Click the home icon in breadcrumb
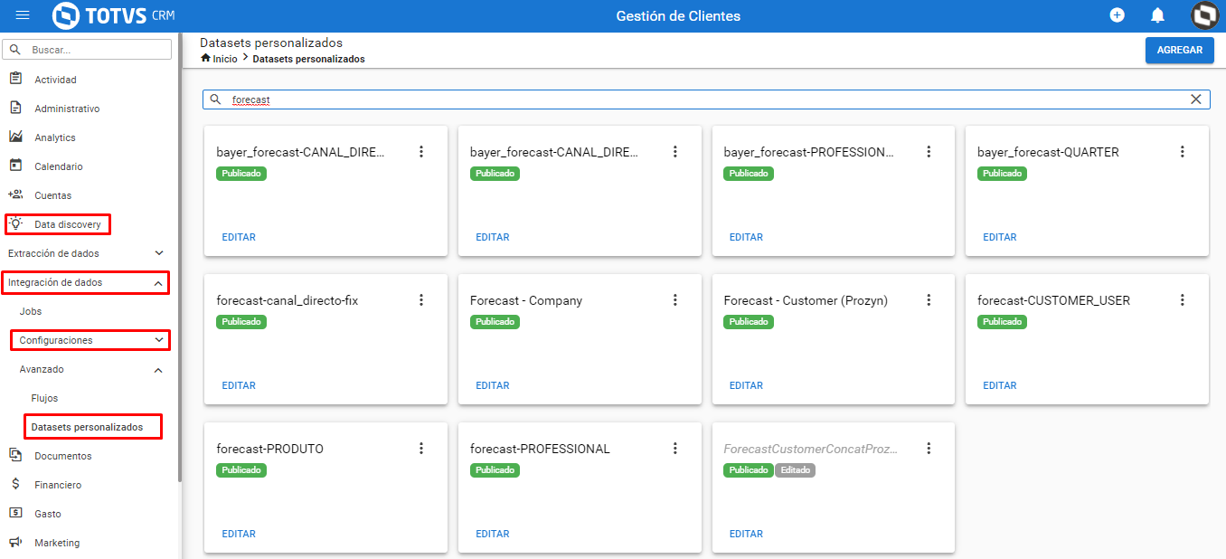 (205, 58)
